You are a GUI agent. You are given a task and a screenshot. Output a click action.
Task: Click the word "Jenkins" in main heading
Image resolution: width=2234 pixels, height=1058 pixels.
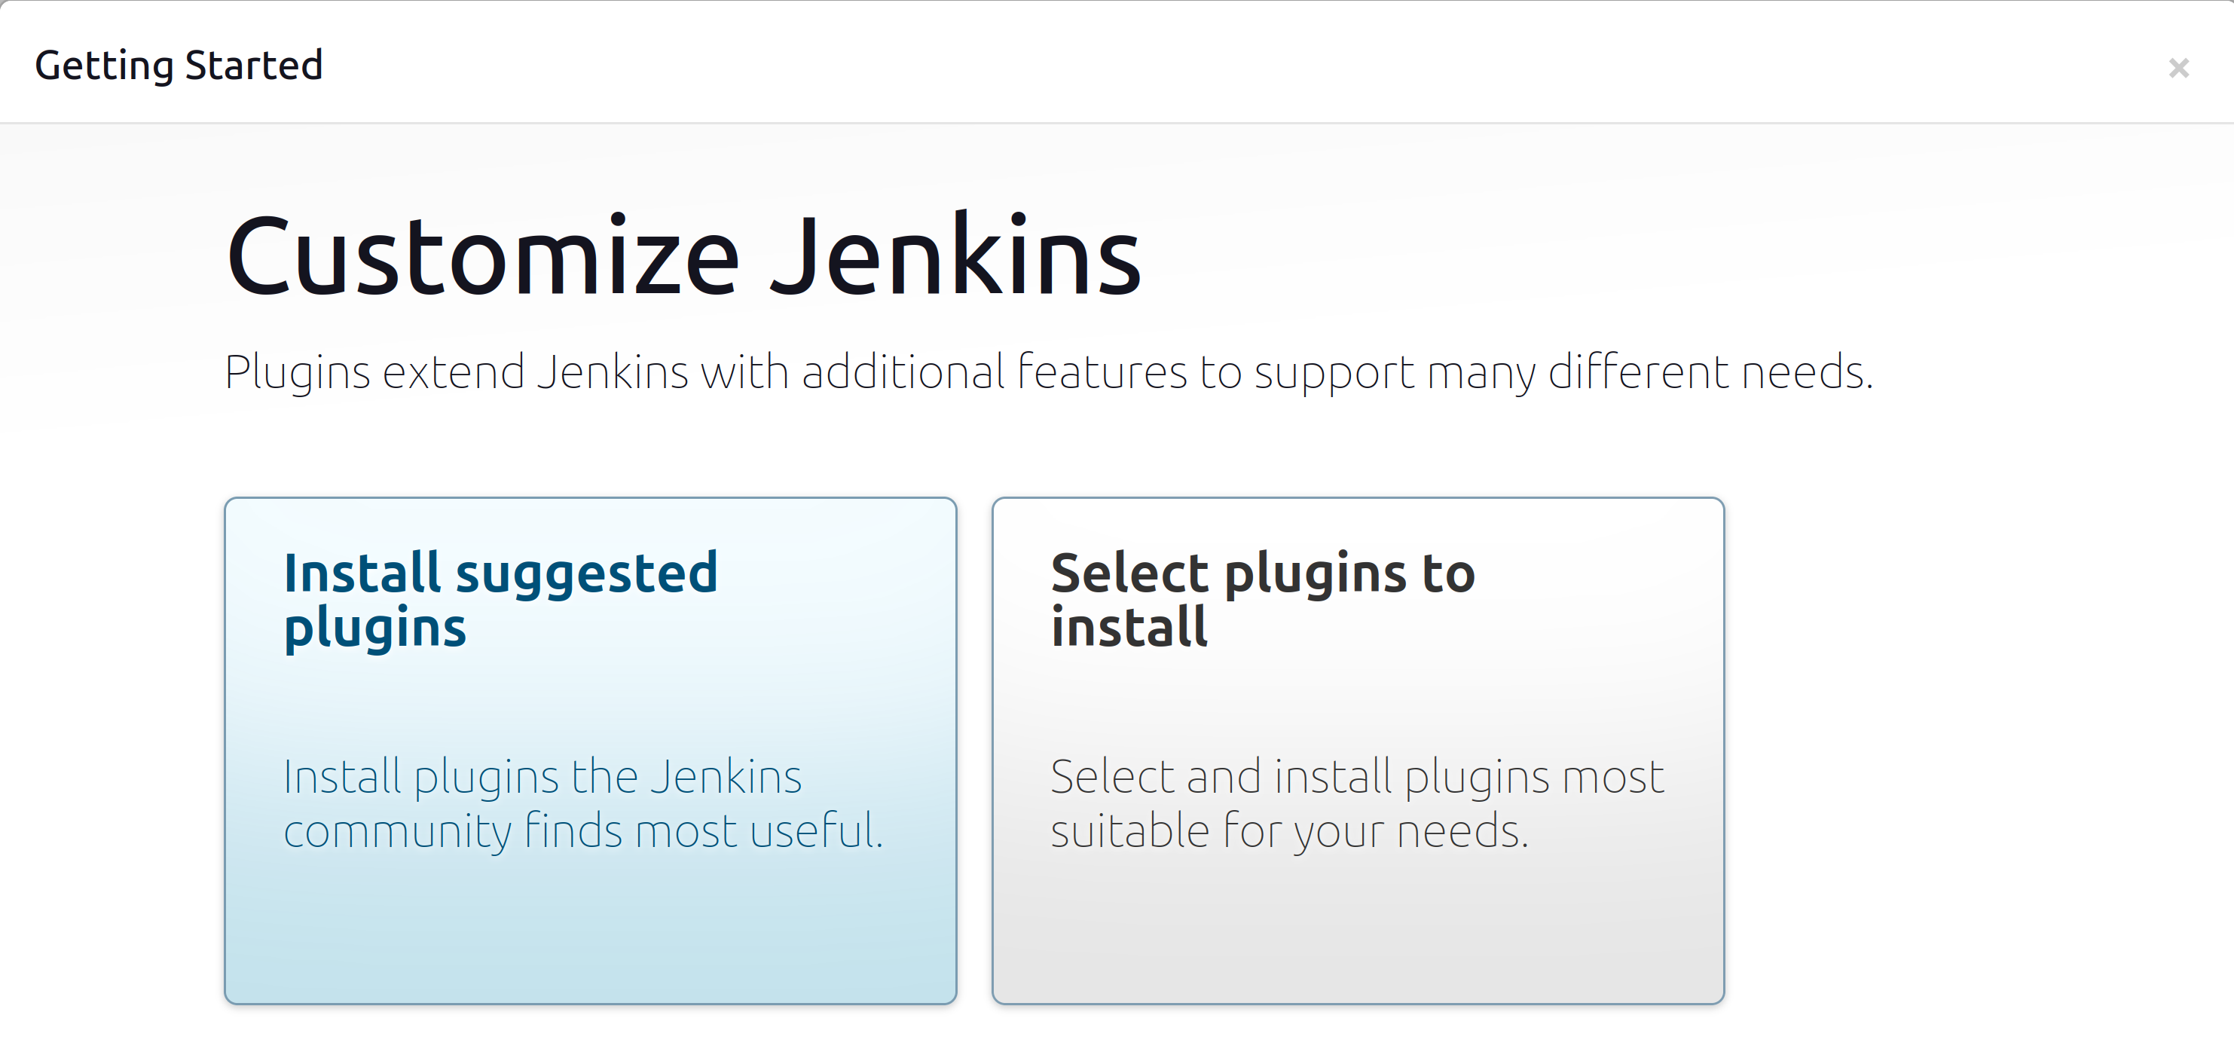coord(955,257)
